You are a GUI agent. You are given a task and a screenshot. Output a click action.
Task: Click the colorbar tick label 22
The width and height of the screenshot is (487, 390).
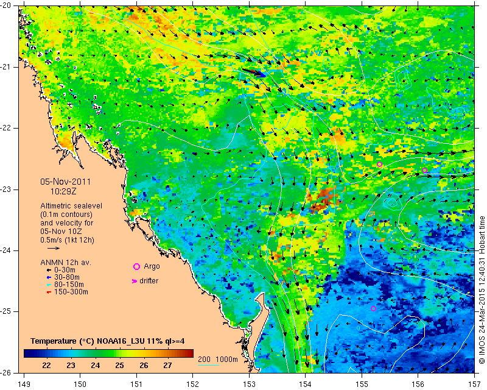coord(47,365)
